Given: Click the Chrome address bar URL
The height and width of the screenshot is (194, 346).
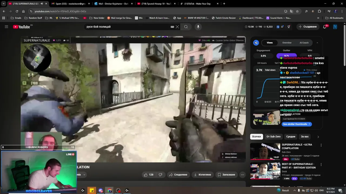Looking at the screenshot, I should pos(60,11).
